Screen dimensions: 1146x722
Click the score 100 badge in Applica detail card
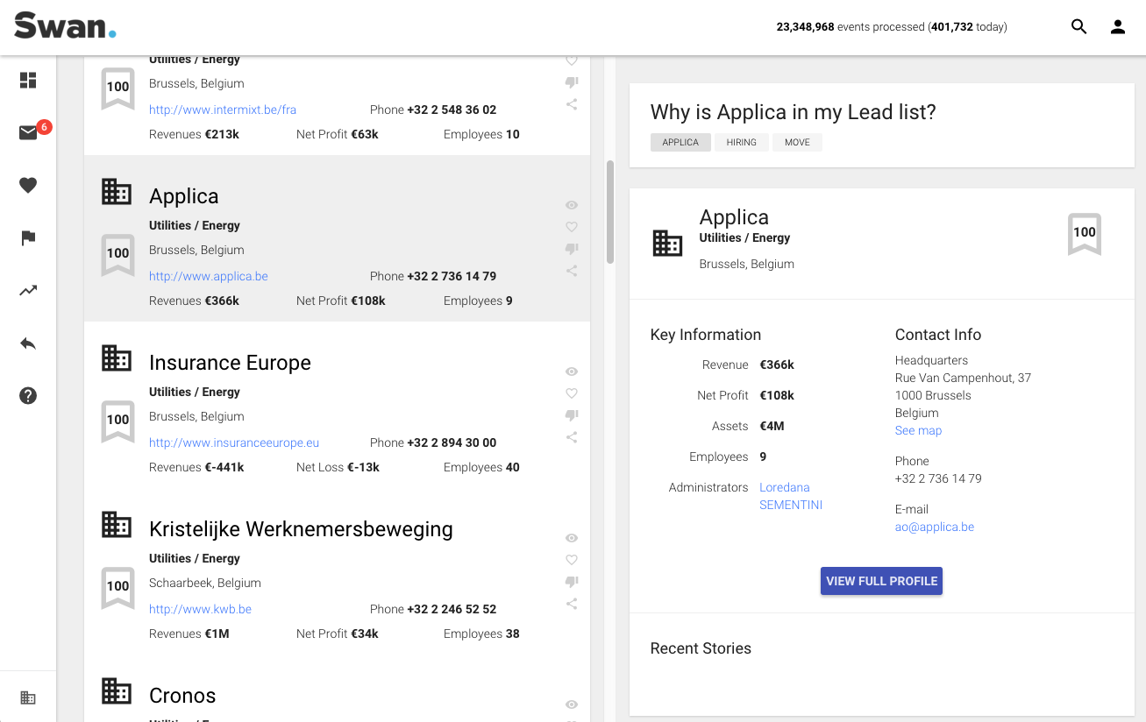1085,234
